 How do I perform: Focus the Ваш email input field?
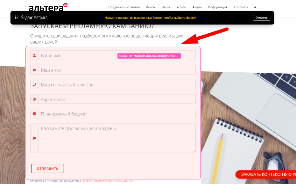point(117,70)
